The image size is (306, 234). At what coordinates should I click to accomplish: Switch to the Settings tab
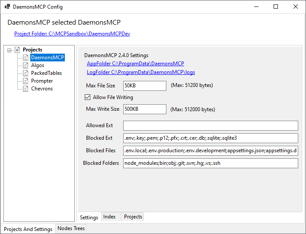click(x=89, y=217)
